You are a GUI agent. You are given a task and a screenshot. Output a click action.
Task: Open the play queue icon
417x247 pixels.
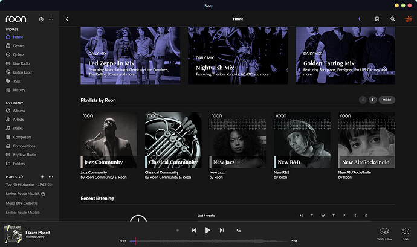239,230
